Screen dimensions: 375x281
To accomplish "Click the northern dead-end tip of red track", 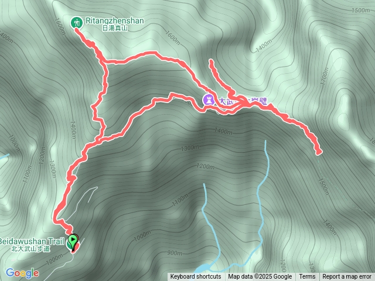I will [211, 61].
